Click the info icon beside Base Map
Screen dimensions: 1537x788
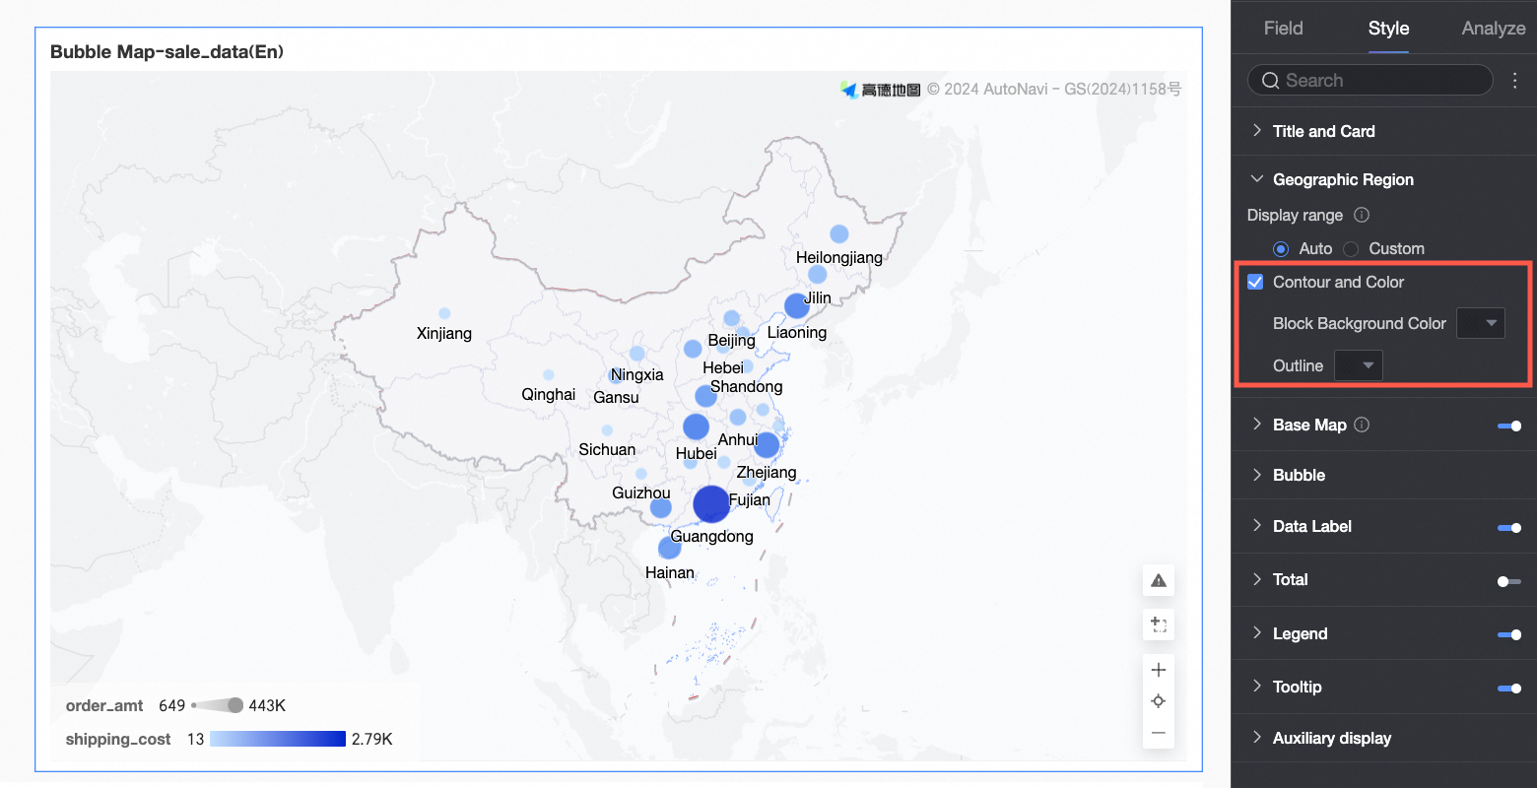1362,425
